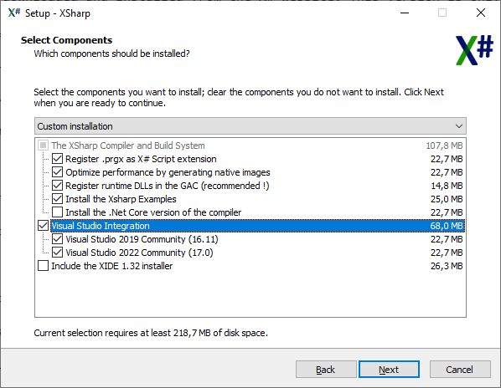Go Back to the previous setup page
501x388 pixels.
(326, 370)
